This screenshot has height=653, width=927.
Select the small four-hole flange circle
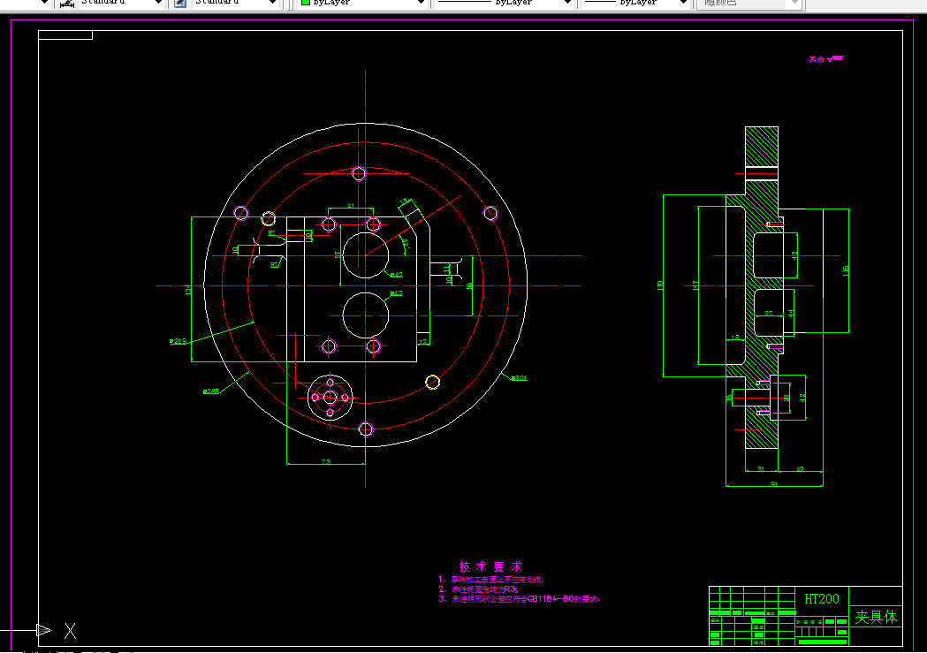pyautogui.click(x=331, y=397)
